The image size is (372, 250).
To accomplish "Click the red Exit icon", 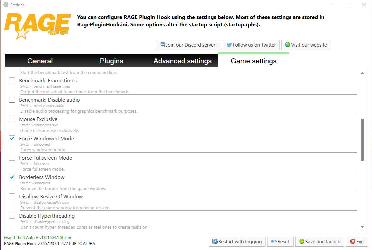I will [353, 242].
